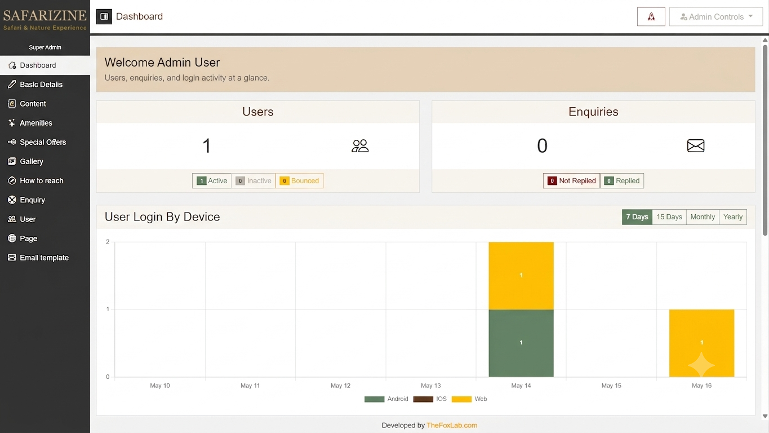Click the Content sidebar icon
Viewport: 769px width, 433px height.
(x=12, y=104)
